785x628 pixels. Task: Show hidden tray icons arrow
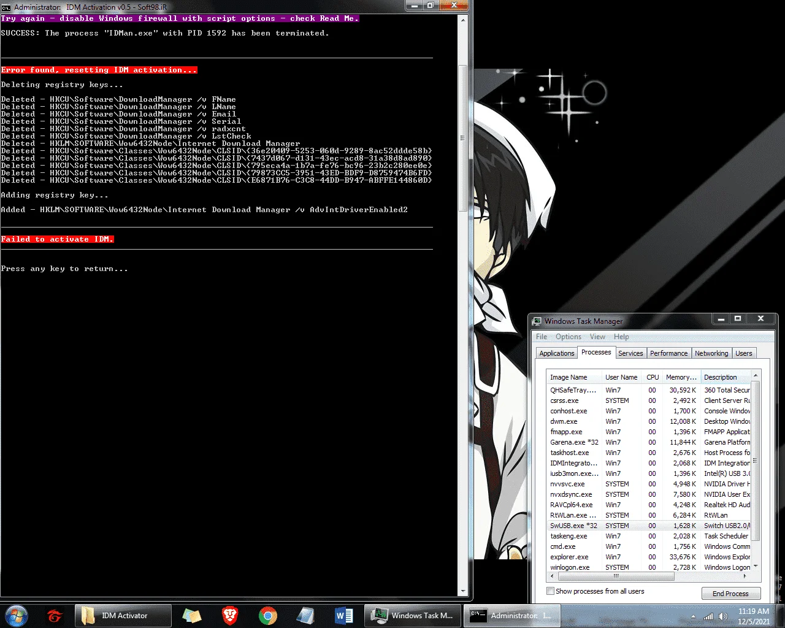pos(693,616)
